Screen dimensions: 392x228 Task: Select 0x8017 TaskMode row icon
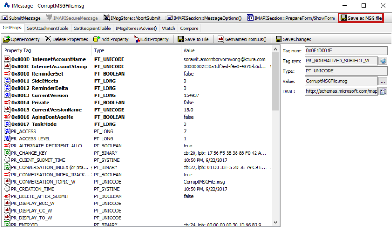pos(7,124)
